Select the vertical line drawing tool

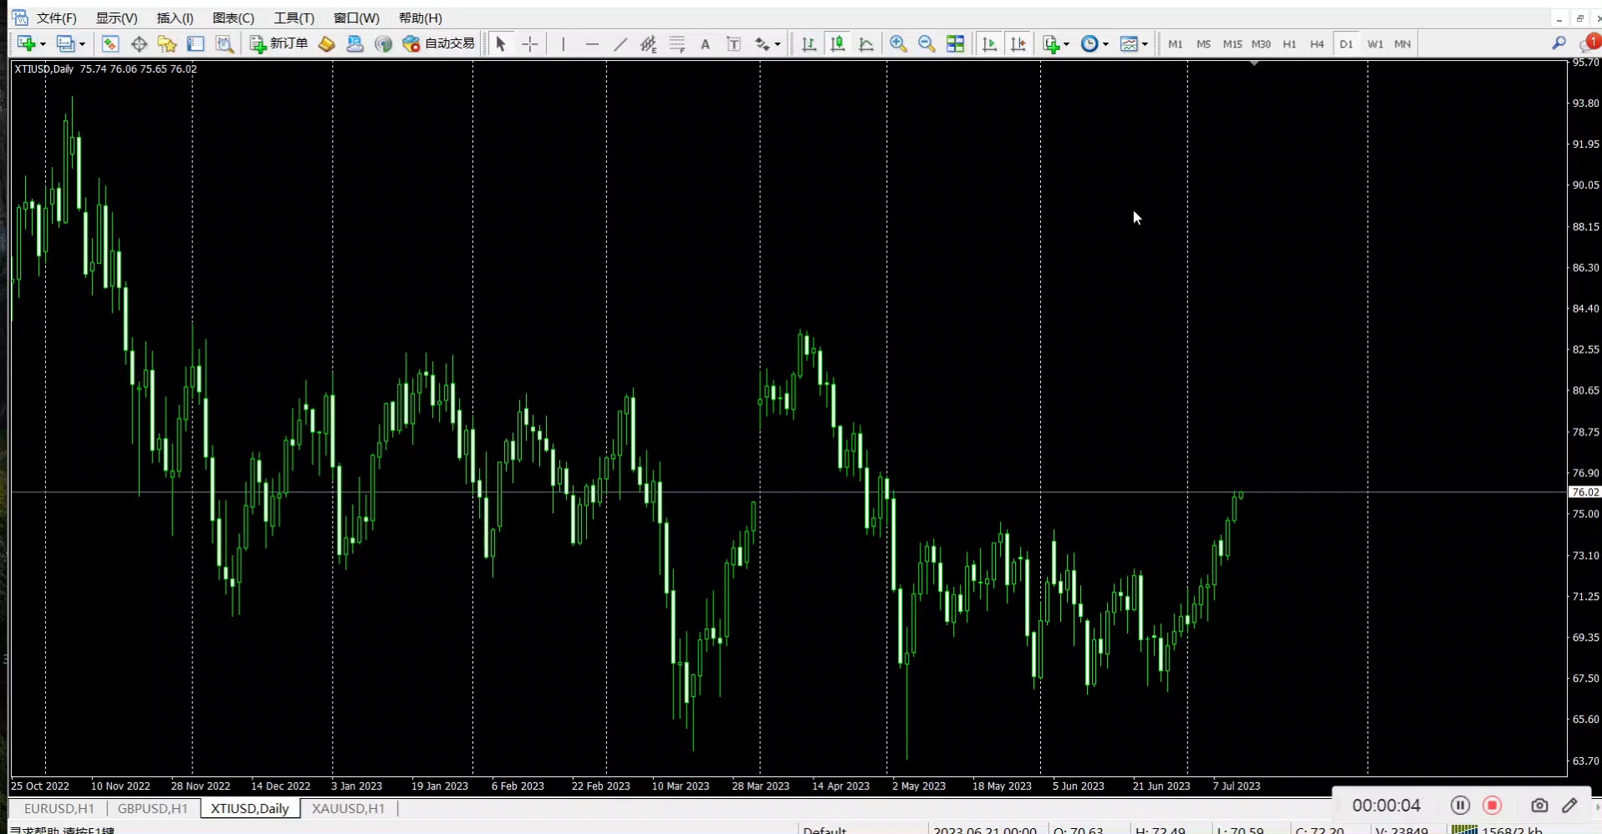tap(564, 44)
